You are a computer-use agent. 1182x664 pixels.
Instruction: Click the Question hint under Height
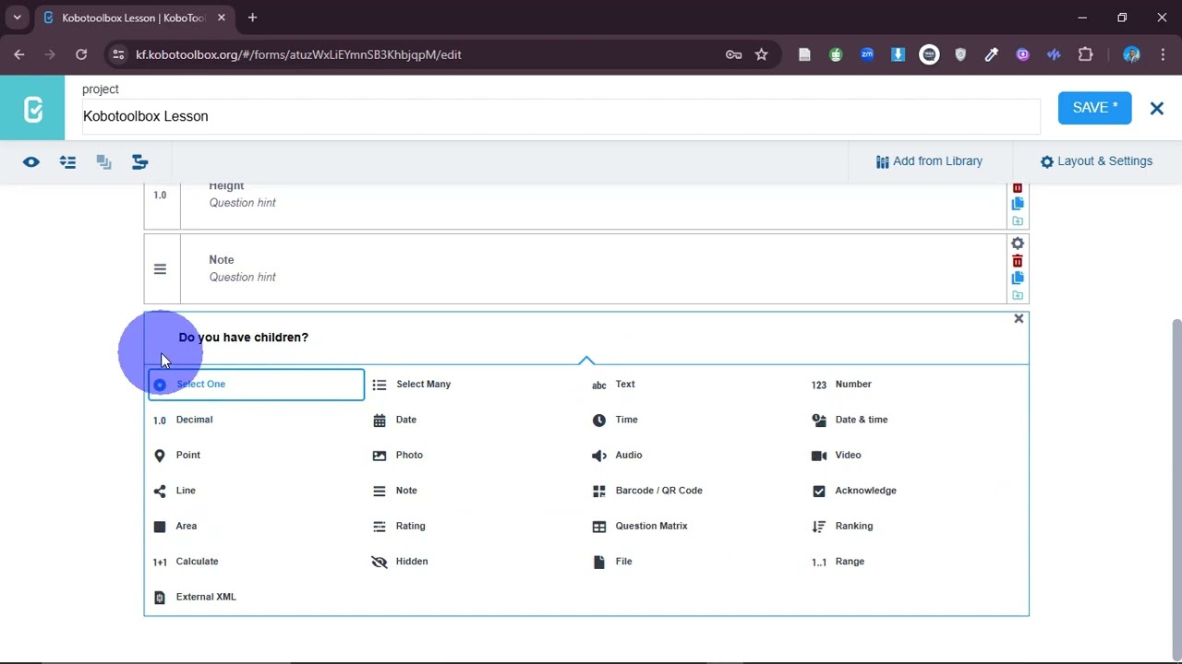242,203
